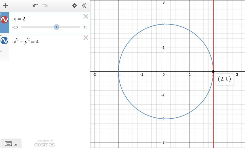Edit the slider lower limit −10
The height and width of the screenshot is (148, 245).
15,27
